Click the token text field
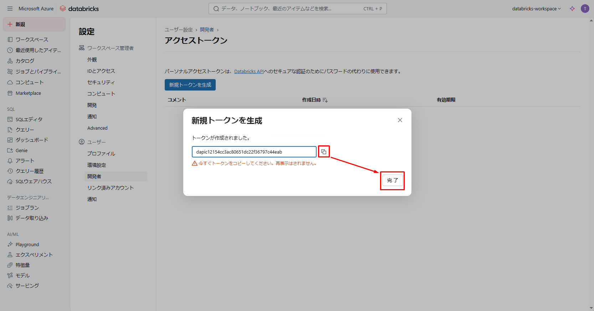The height and width of the screenshot is (311, 594). click(254, 152)
